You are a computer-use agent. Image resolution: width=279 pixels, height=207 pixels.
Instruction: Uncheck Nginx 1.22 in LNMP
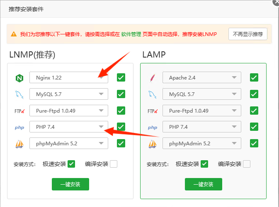point(121,77)
